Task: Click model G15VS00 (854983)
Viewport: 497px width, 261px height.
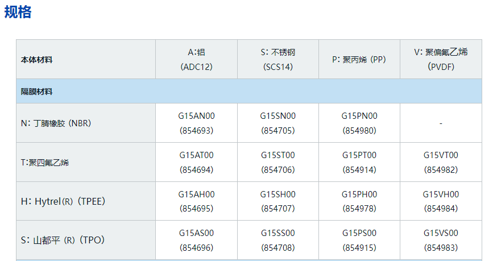Action: [440, 240]
